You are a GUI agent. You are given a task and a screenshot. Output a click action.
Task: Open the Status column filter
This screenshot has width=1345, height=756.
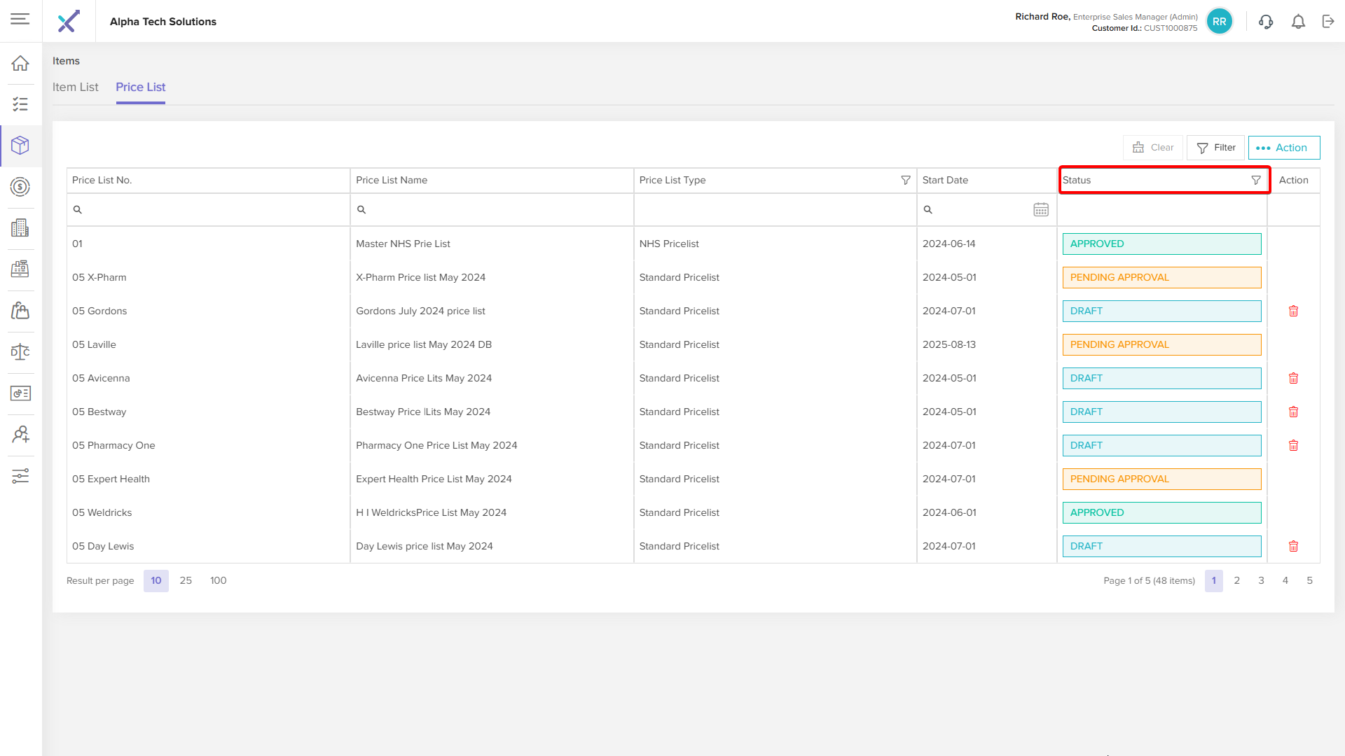point(1256,181)
